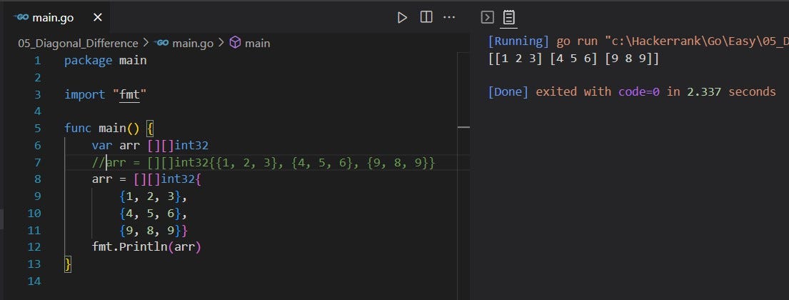Click the "fmt" import string
The image size is (789, 300).
click(x=129, y=94)
